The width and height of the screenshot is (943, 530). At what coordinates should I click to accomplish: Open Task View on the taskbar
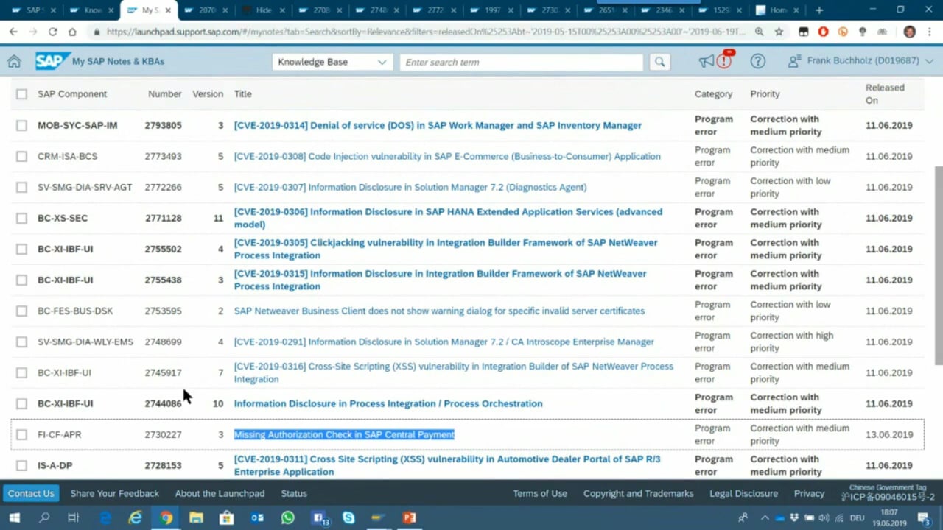click(74, 518)
